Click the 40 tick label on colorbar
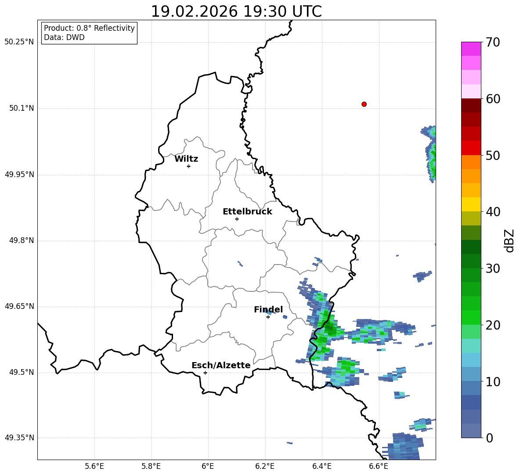 click(493, 212)
